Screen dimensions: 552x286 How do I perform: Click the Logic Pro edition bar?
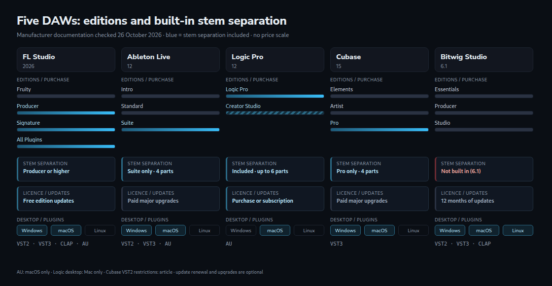coord(275,96)
